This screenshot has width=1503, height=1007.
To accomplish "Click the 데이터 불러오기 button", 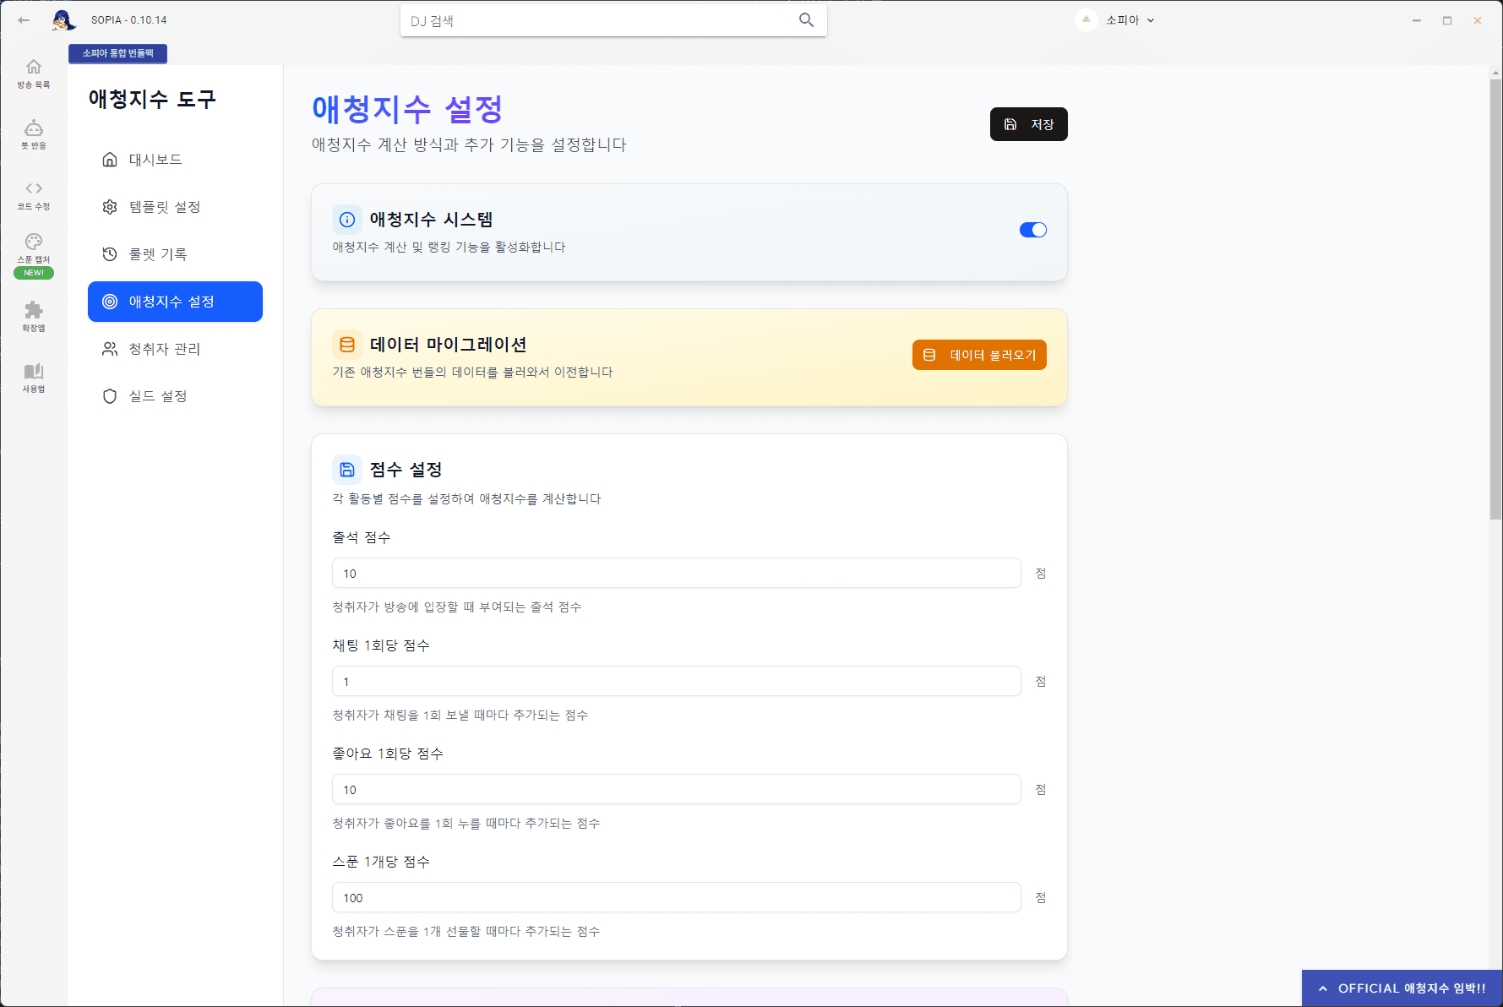I will click(978, 355).
